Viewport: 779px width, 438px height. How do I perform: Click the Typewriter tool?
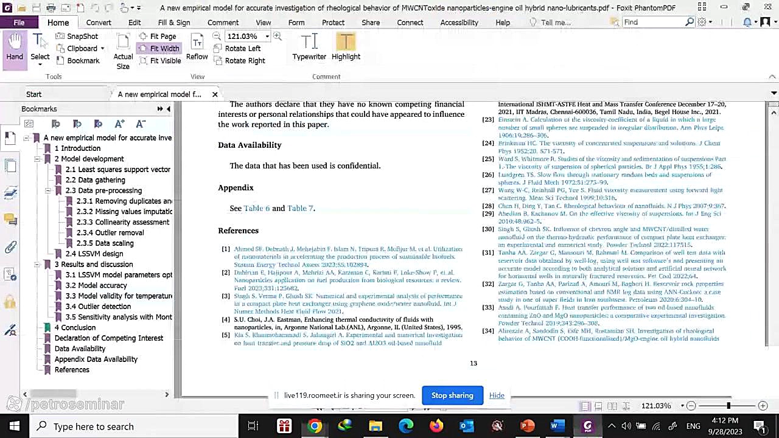pos(309,47)
